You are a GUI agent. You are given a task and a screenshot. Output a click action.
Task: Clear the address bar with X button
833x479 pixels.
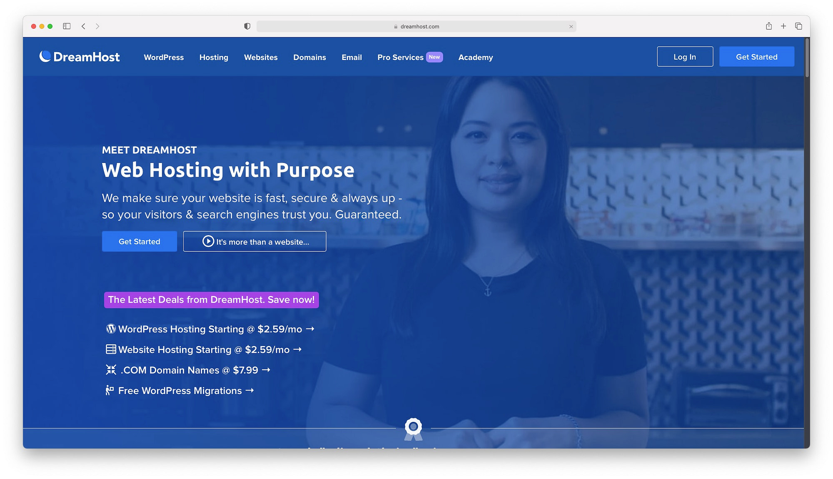point(571,26)
